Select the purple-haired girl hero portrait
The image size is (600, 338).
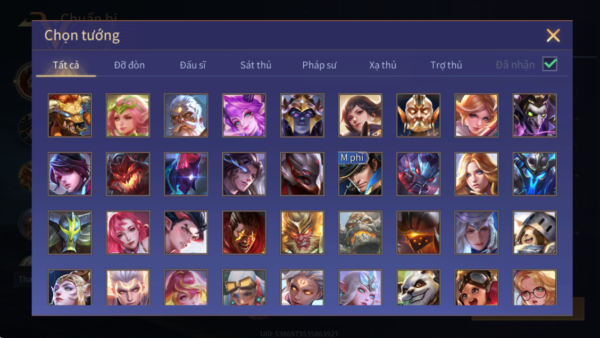pyautogui.click(x=244, y=115)
